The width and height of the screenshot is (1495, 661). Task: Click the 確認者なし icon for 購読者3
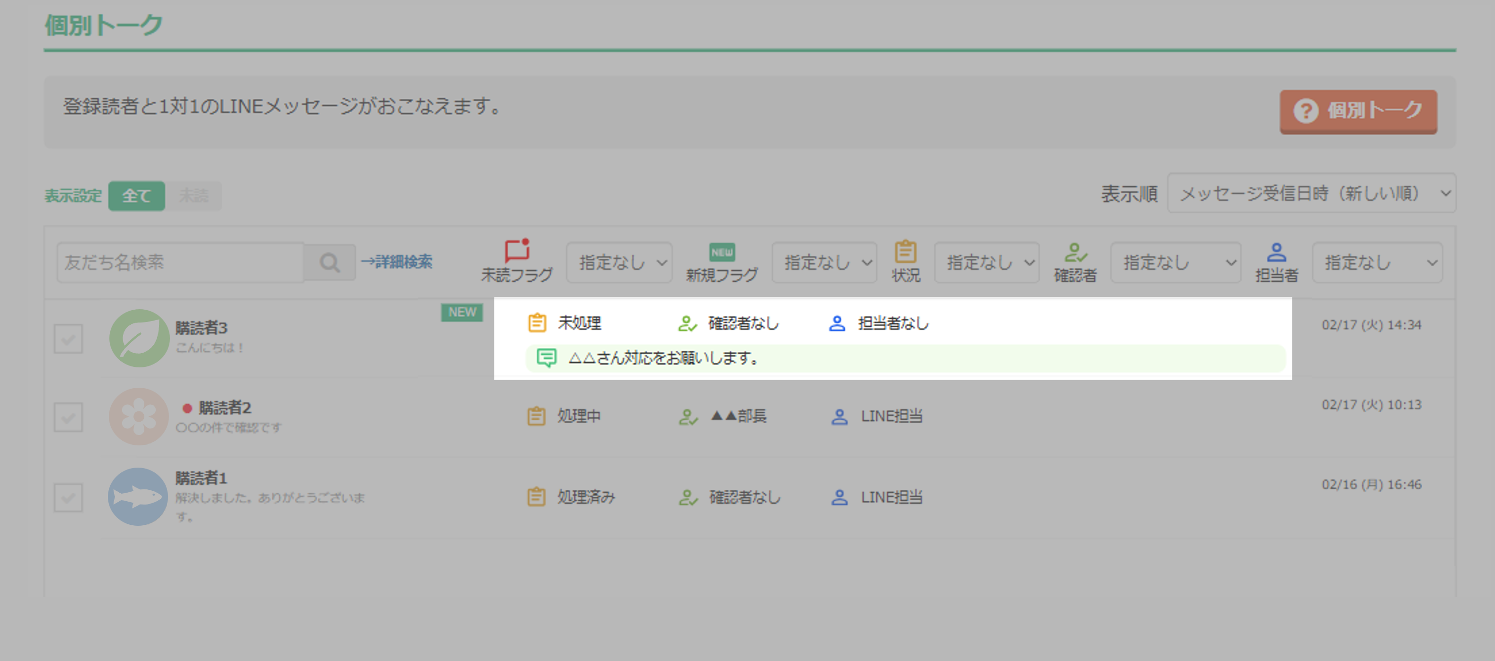coord(687,323)
